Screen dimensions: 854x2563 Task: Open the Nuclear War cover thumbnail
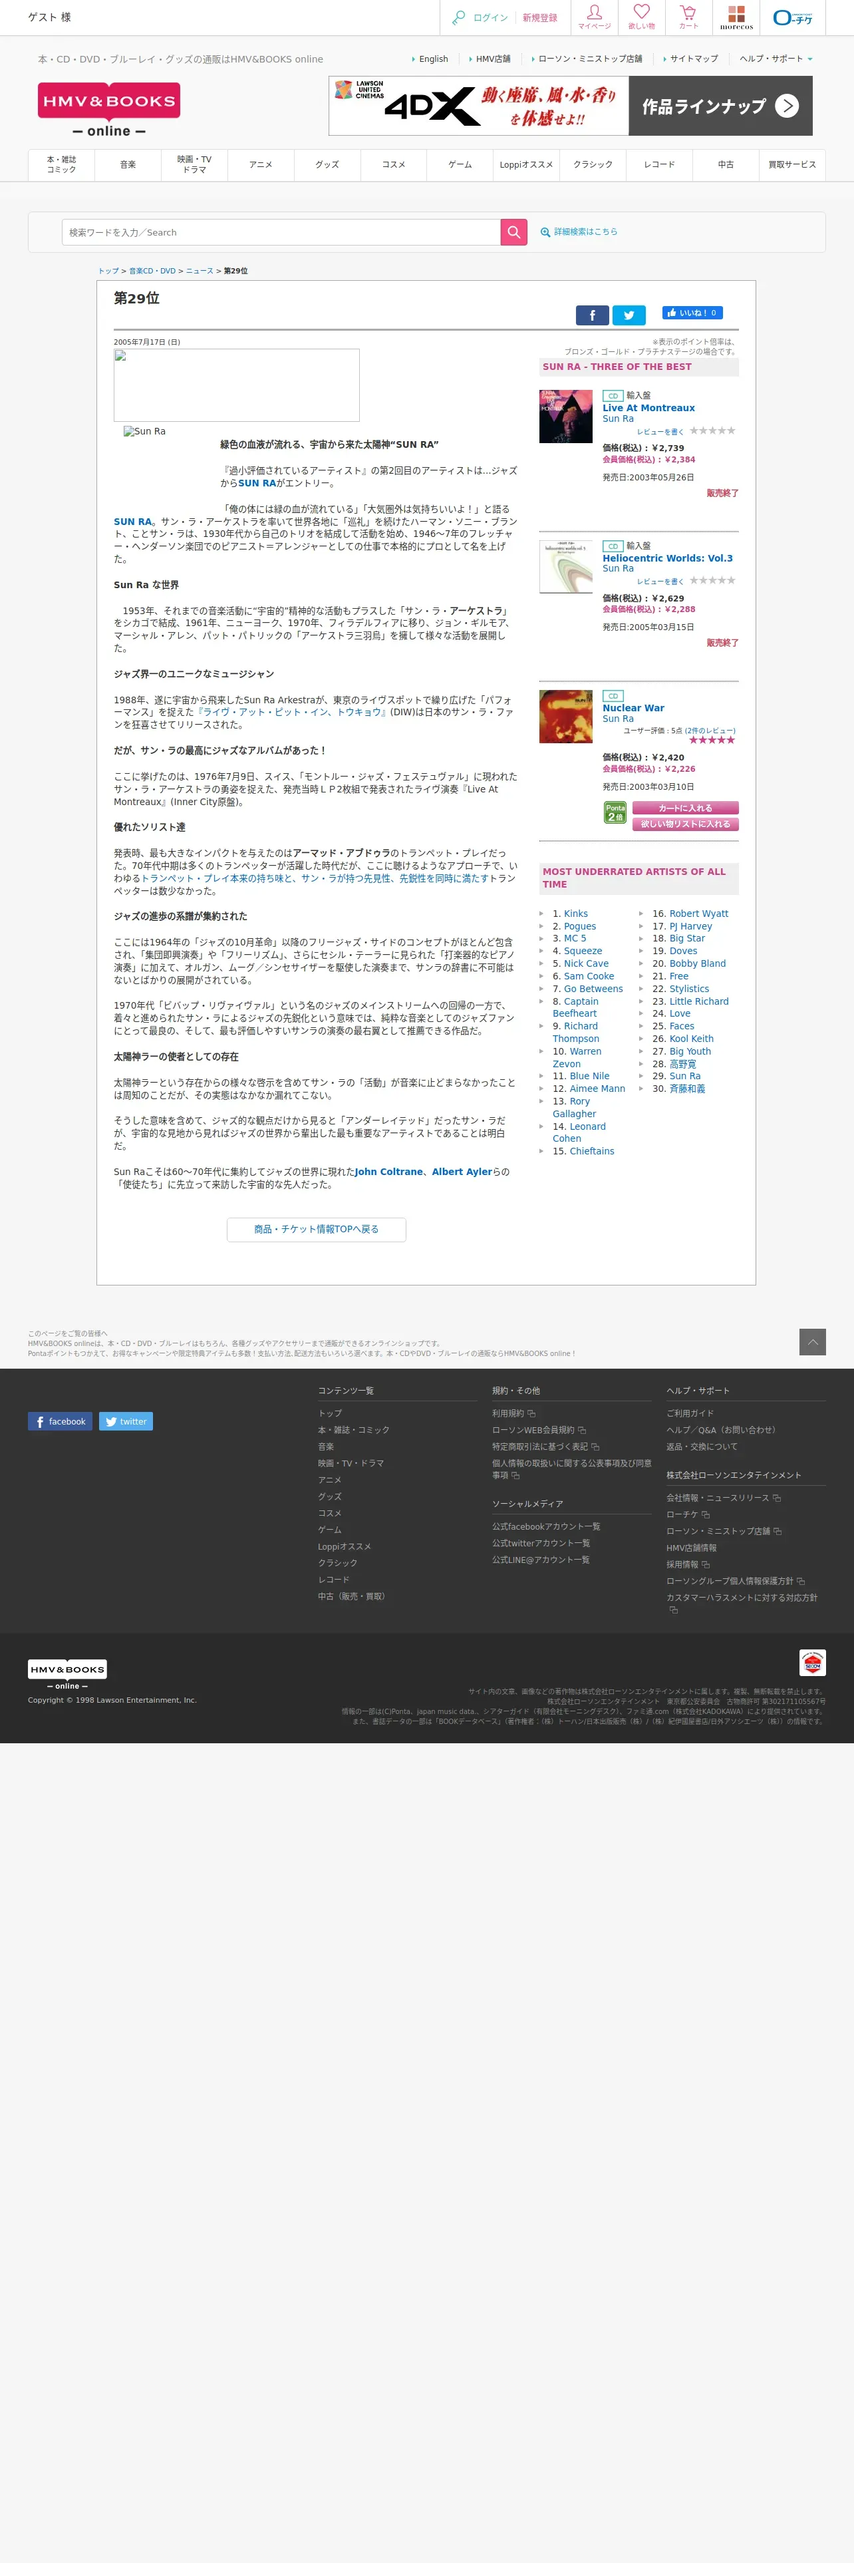click(x=566, y=717)
